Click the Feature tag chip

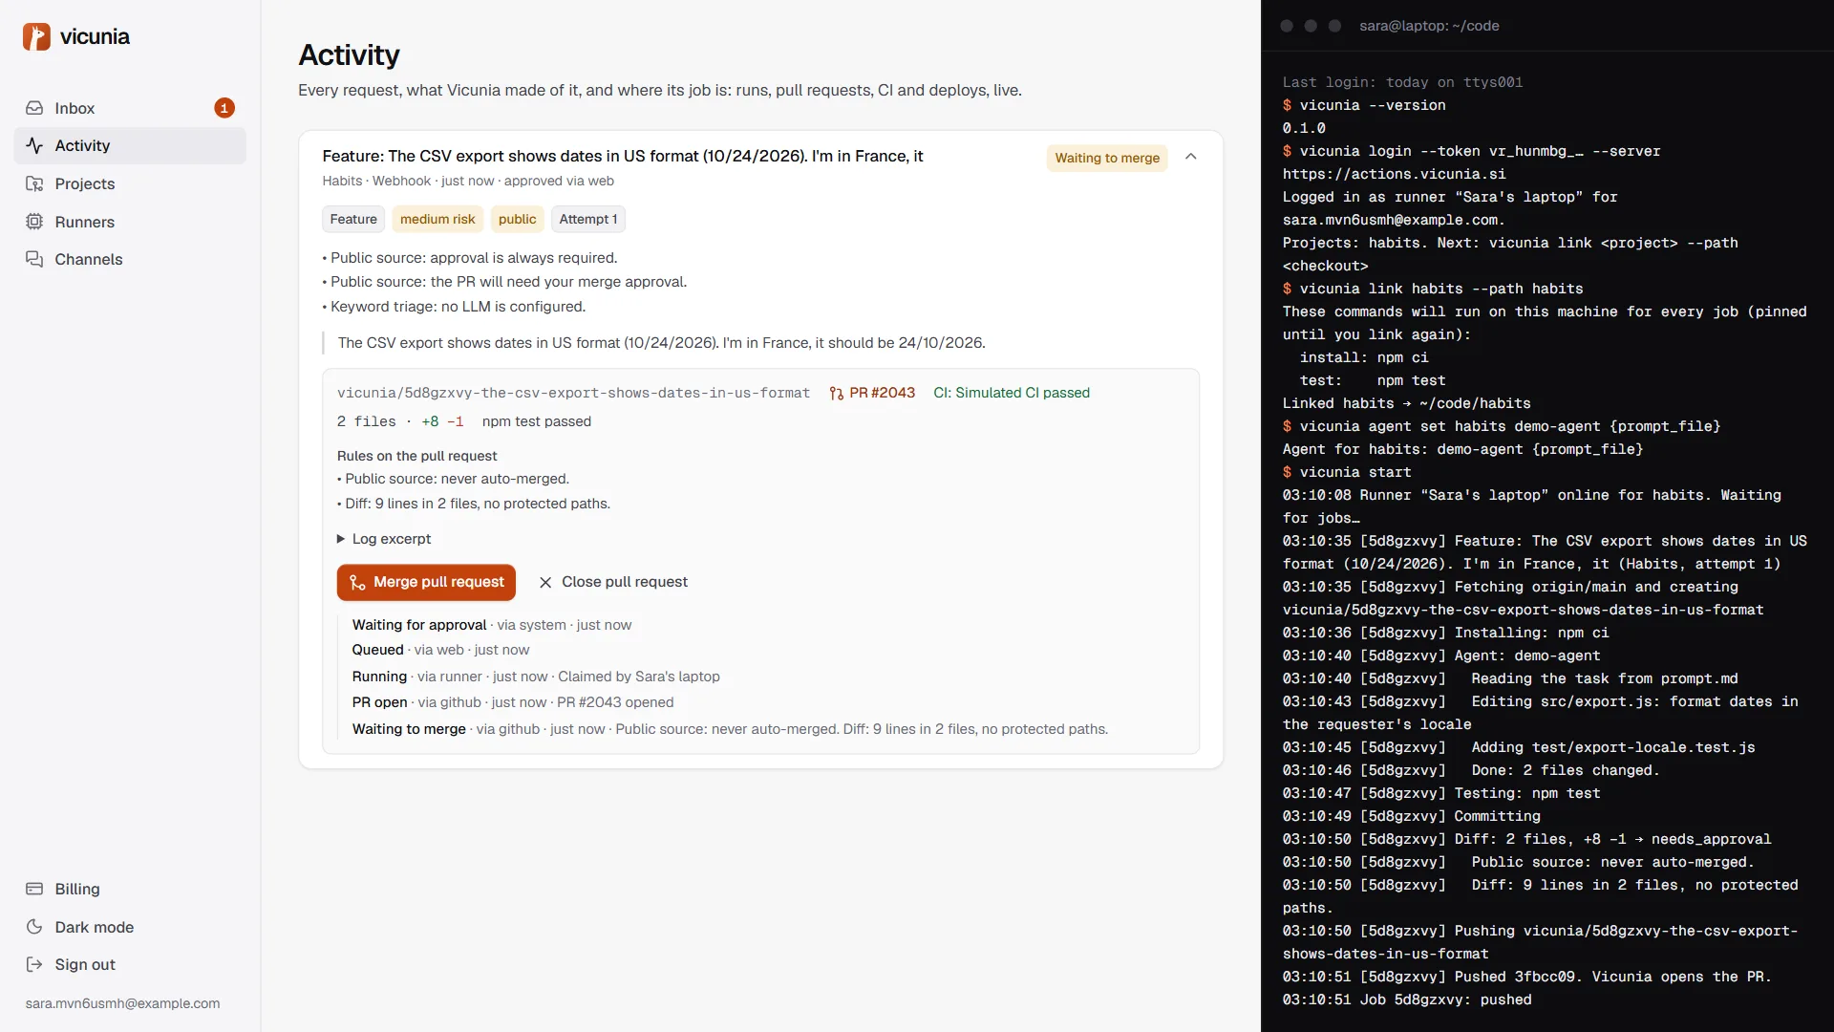(x=353, y=219)
